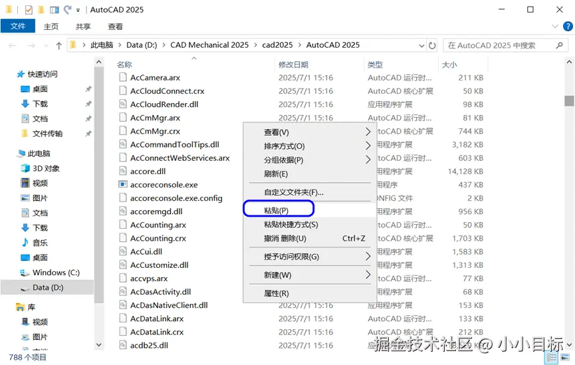Choose 属性(R) from context menu
The image size is (575, 365).
[310, 293]
